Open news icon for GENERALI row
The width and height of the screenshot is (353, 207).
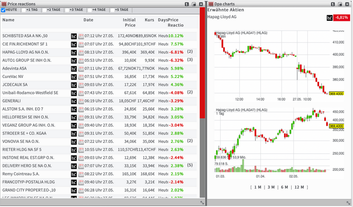click(81, 101)
